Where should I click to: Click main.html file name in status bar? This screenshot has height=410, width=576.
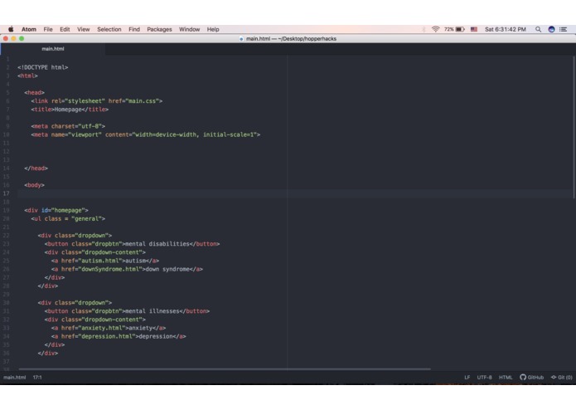(15, 378)
